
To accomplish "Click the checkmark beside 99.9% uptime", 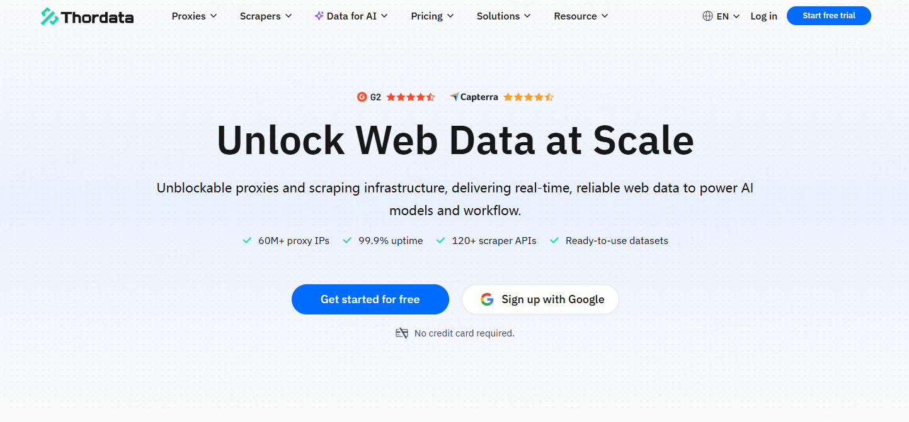I will coord(347,240).
